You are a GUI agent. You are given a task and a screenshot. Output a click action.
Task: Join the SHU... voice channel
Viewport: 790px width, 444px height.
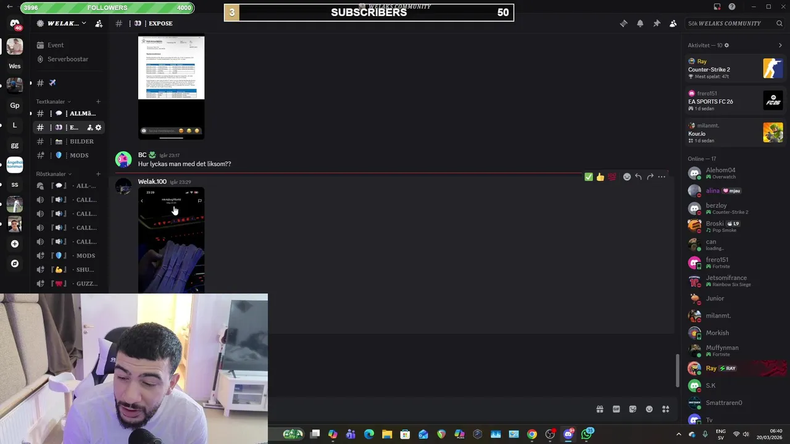[68, 269]
